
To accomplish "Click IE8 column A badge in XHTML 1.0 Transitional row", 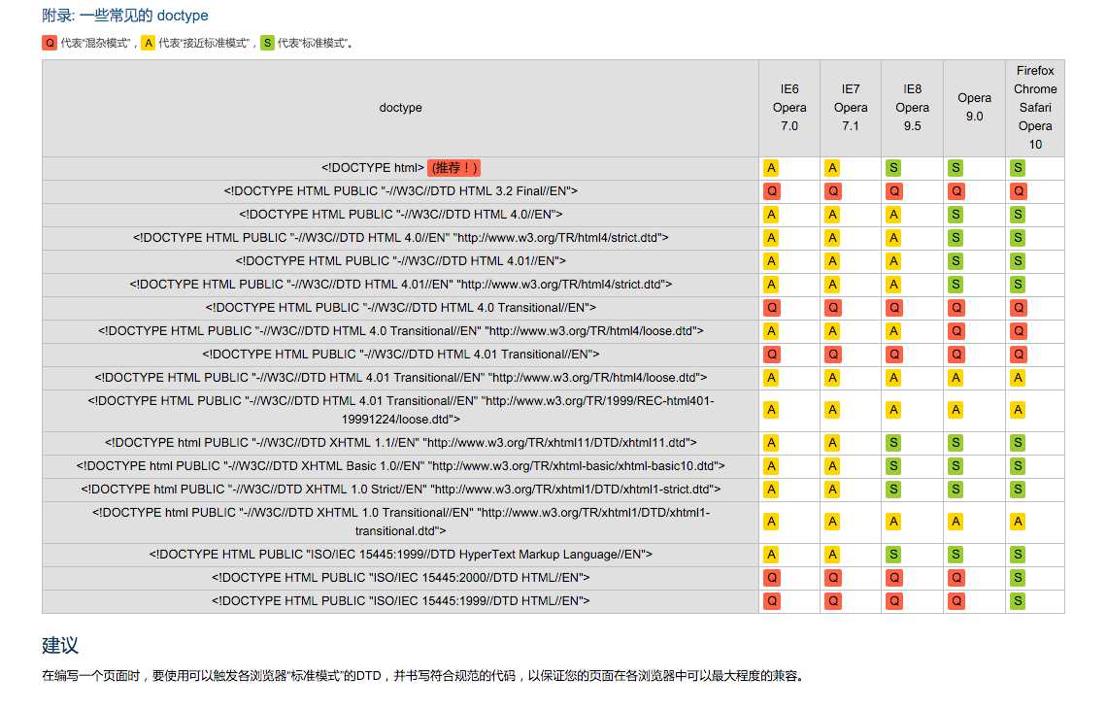I will pos(894,522).
